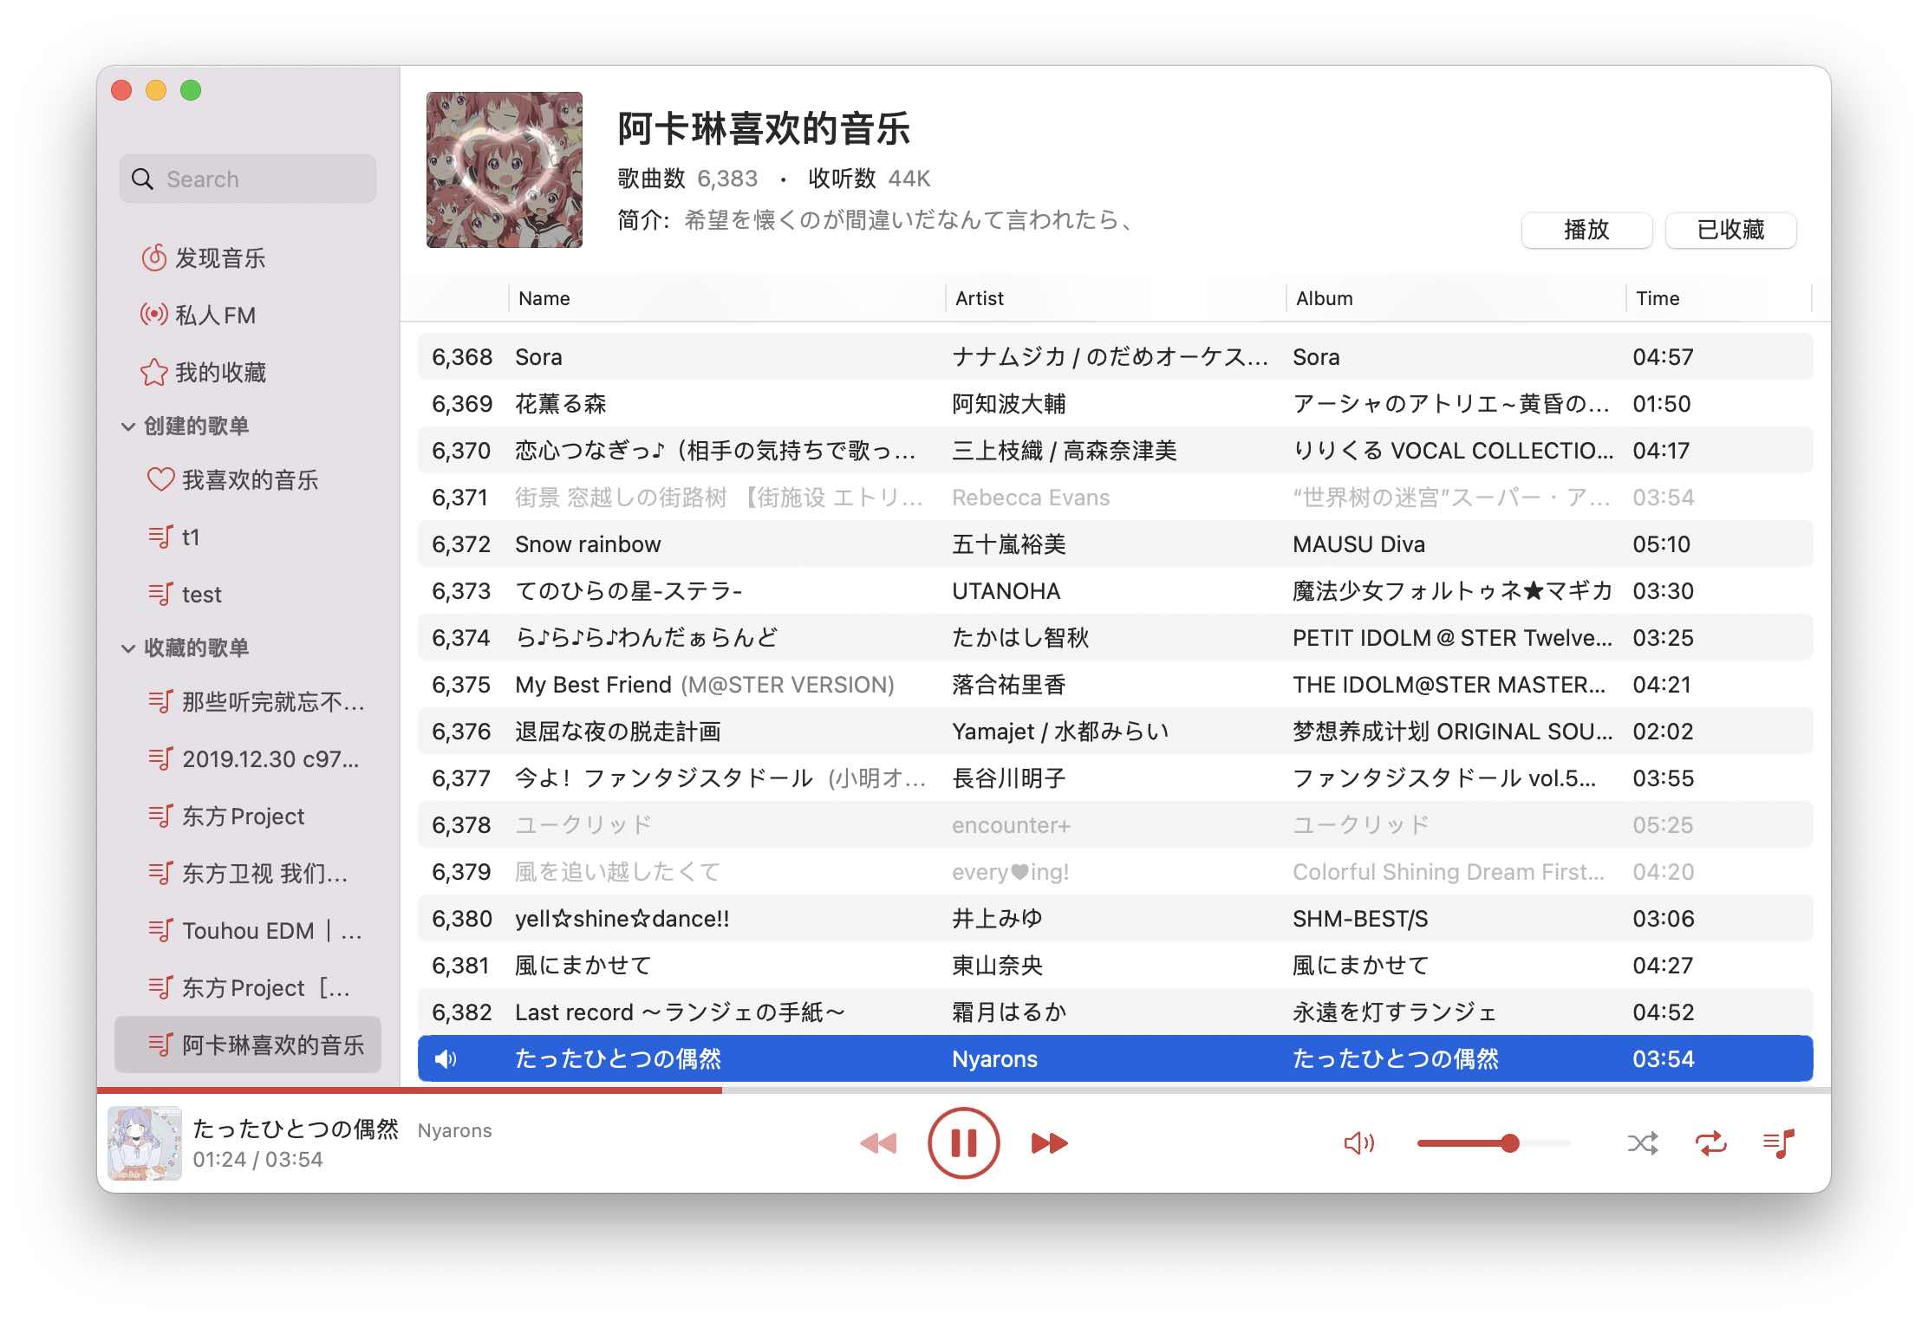
Task: Adjust the volume slider
Action: [x=1509, y=1143]
